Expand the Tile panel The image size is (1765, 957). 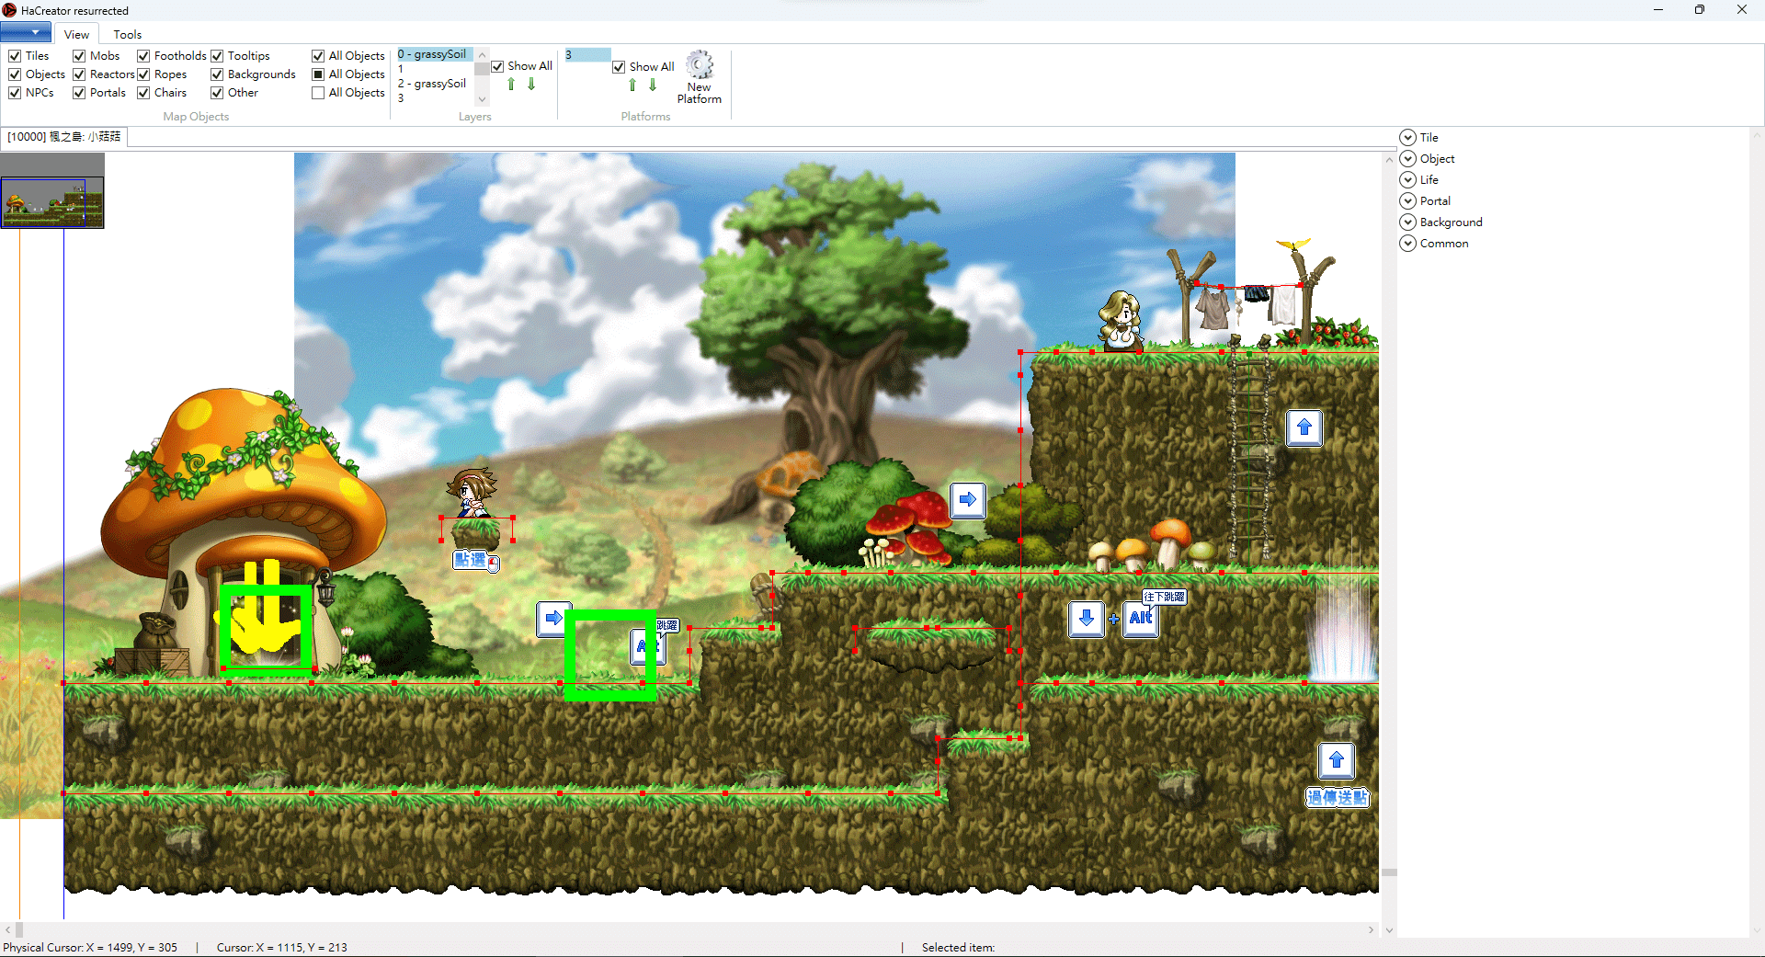click(1407, 138)
